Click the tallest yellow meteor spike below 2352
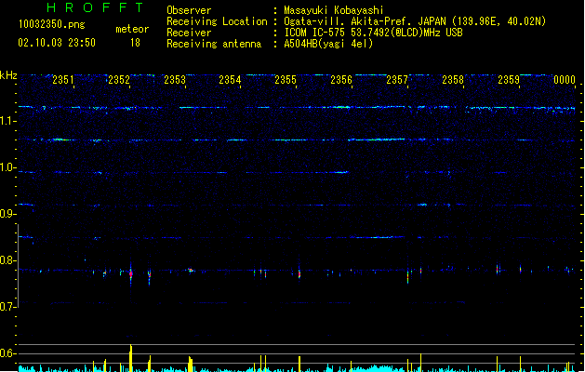Screen dimensions: 585x372 point(131,358)
